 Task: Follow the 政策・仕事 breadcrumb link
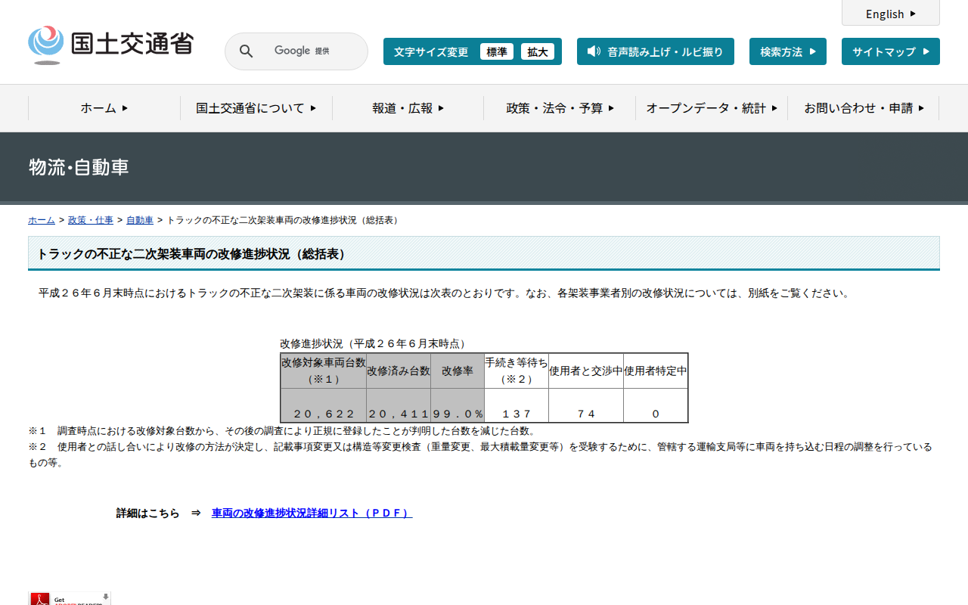(x=91, y=220)
